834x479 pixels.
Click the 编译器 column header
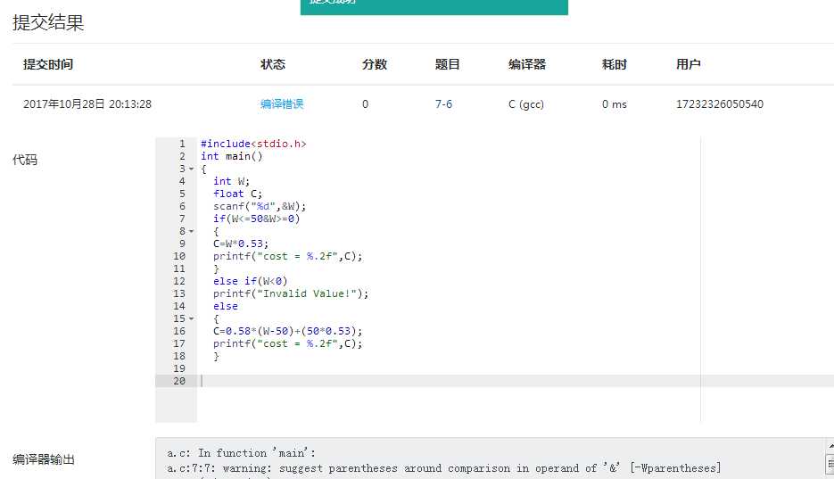tap(527, 64)
